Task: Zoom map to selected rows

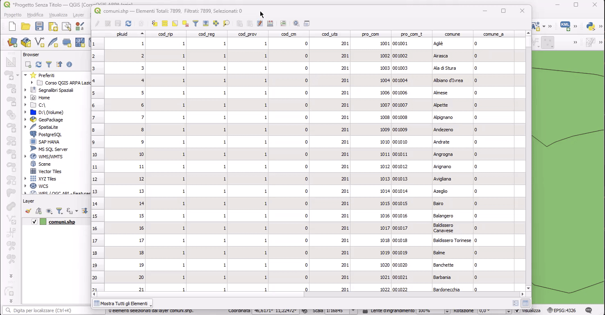Action: point(226,24)
